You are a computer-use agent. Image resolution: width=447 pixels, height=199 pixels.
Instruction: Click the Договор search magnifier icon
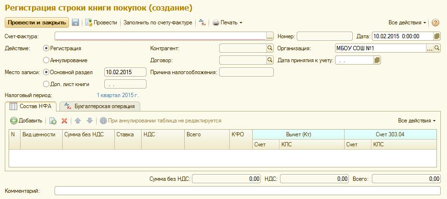pos(269,60)
